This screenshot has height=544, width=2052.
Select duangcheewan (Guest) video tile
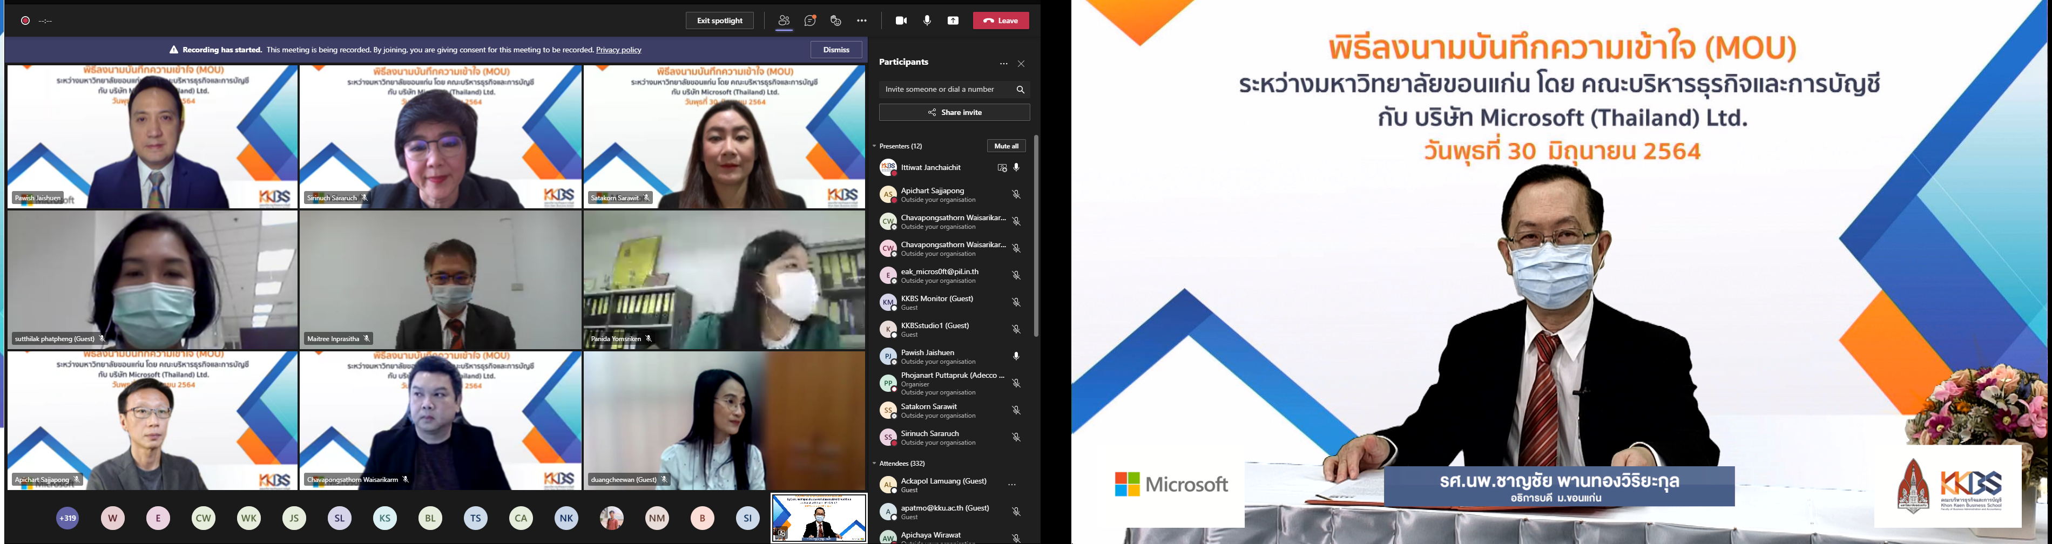(724, 420)
